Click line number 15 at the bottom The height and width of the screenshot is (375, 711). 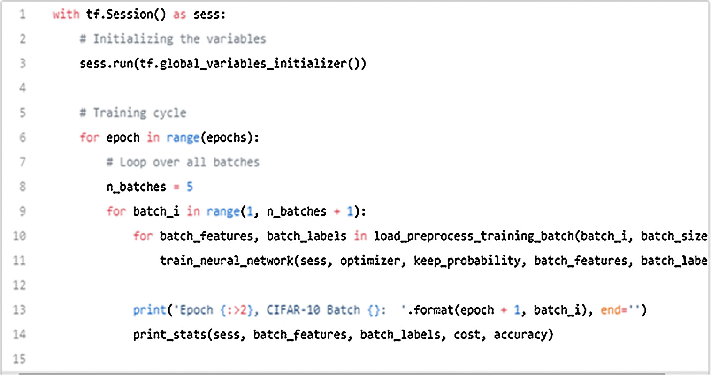pos(19,359)
